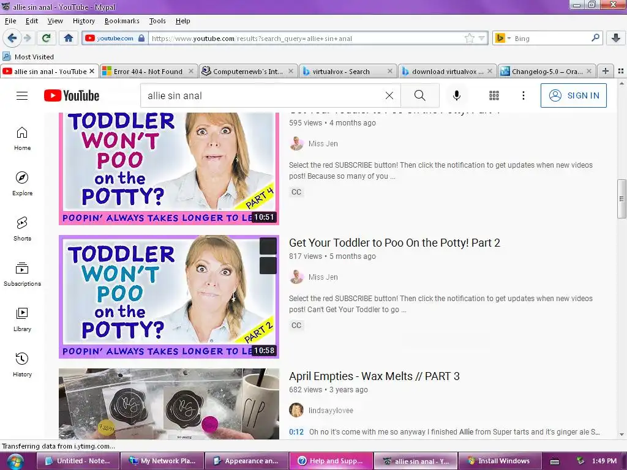This screenshot has width=627, height=470.
Task: Open 'Get Your Toddler to Poo On the Potty! Part 2' title
Action: click(394, 242)
